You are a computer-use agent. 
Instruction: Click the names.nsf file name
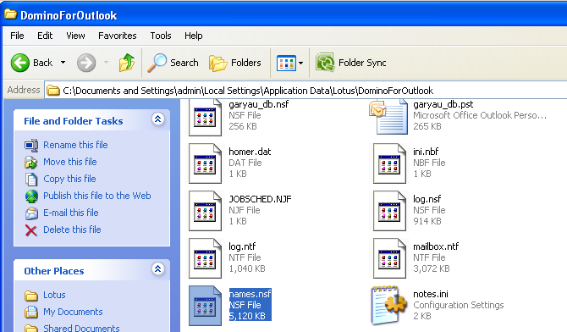point(250,294)
